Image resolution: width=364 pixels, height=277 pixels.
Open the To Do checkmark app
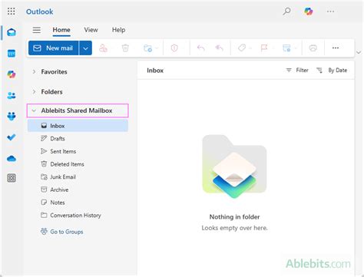(12, 137)
